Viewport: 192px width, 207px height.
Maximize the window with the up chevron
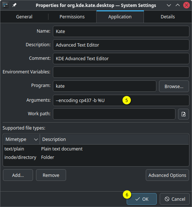[178, 5]
